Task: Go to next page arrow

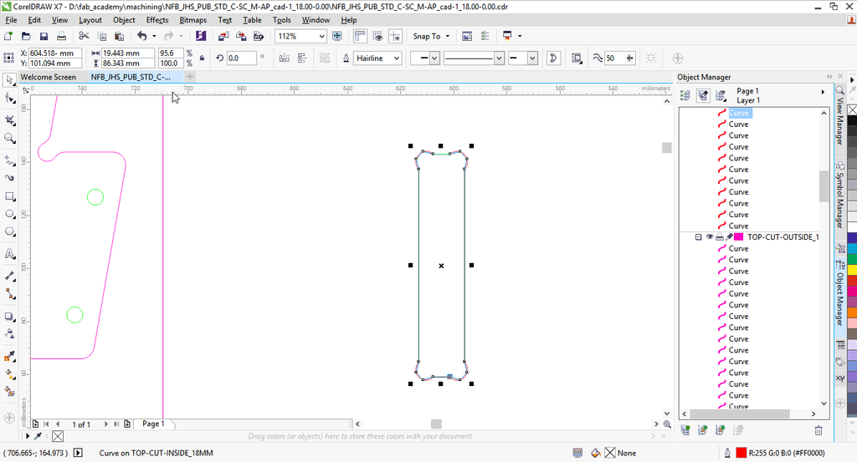Action: [x=105, y=424]
